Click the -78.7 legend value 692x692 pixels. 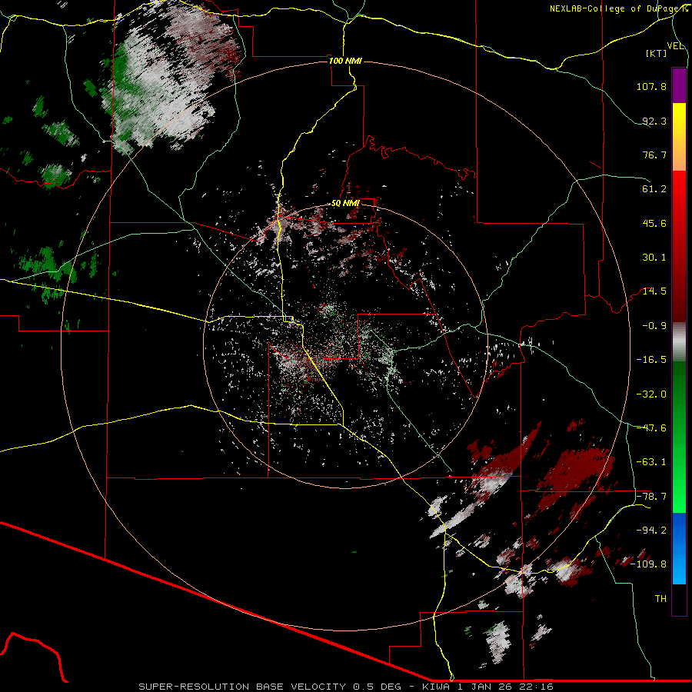[651, 497]
